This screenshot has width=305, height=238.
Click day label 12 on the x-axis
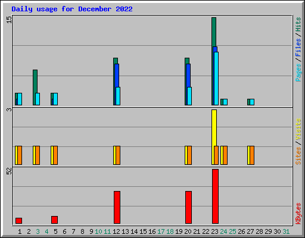pos(116,231)
